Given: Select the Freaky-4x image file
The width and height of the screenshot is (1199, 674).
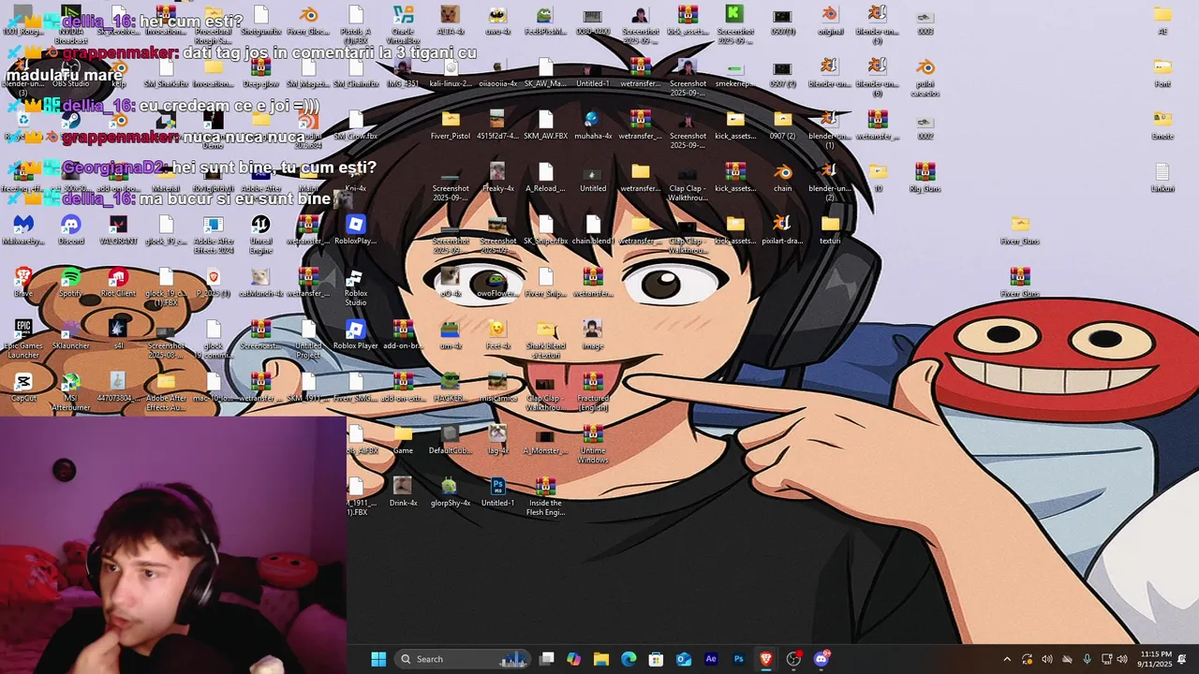Looking at the screenshot, I should click(497, 178).
